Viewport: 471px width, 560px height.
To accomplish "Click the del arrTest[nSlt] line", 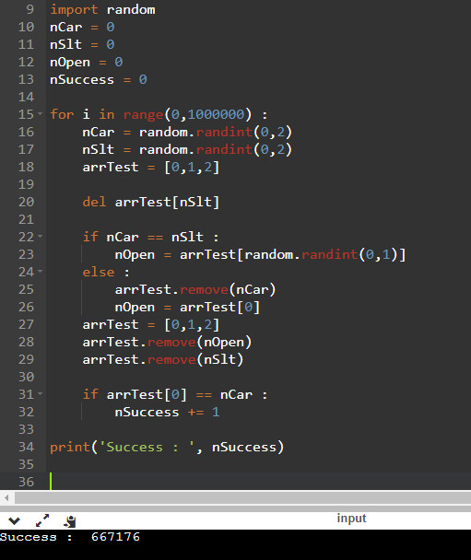I will coord(151,202).
